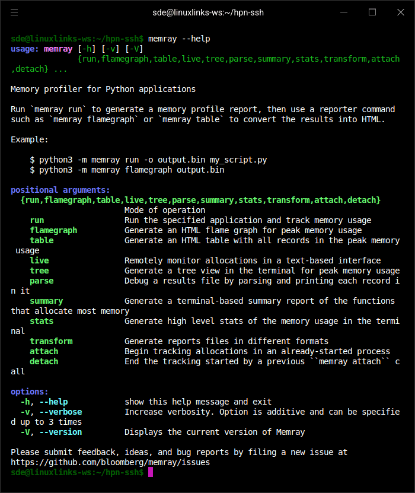This screenshot has width=415, height=493.
Task: Close the terminal window
Action: tap(401, 12)
